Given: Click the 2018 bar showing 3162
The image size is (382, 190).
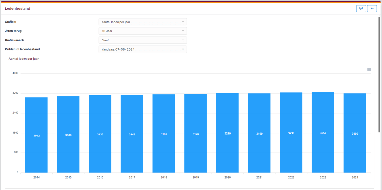Looking at the screenshot, I should pos(164,134).
